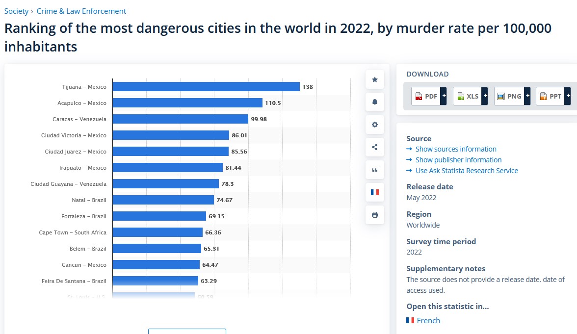This screenshot has width=577, height=334.
Task: Click the value label 86.01
Action: pos(239,135)
